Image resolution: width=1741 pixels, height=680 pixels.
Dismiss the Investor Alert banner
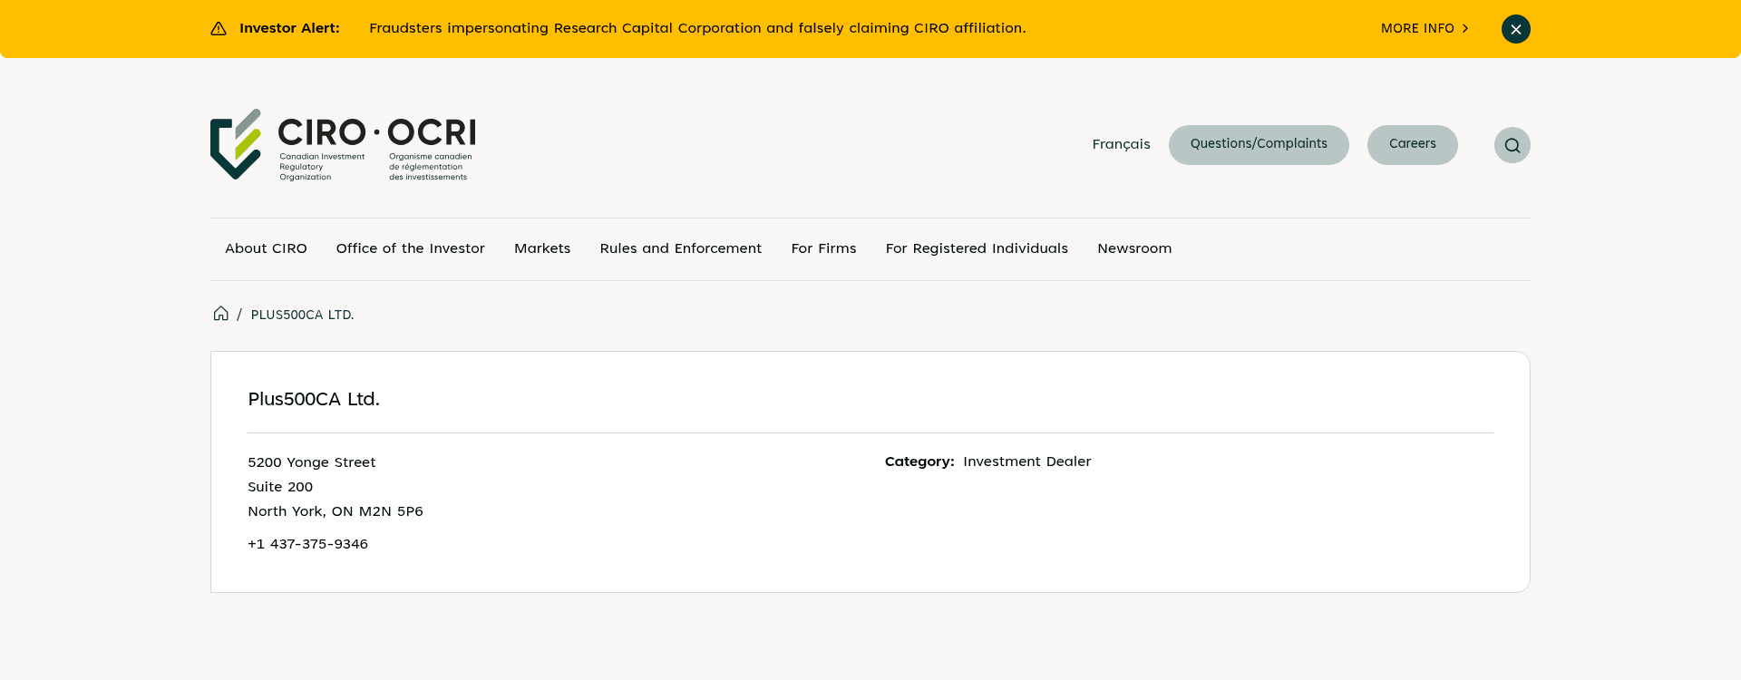[1515, 29]
